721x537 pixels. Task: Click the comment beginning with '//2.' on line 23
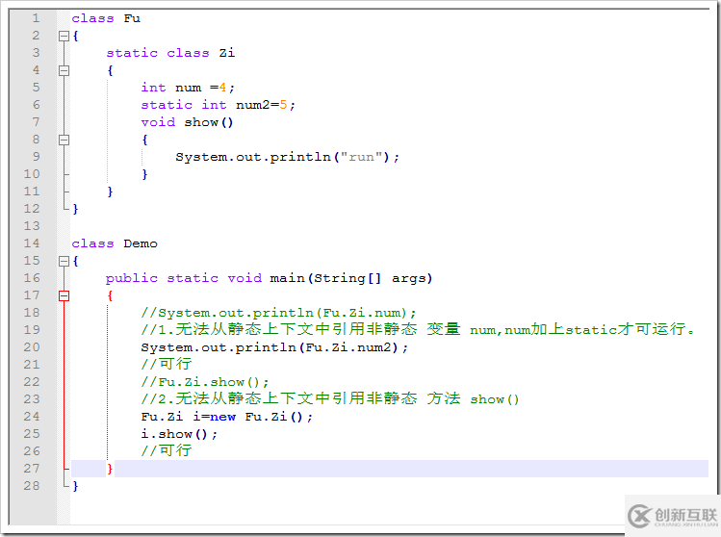pos(330,398)
